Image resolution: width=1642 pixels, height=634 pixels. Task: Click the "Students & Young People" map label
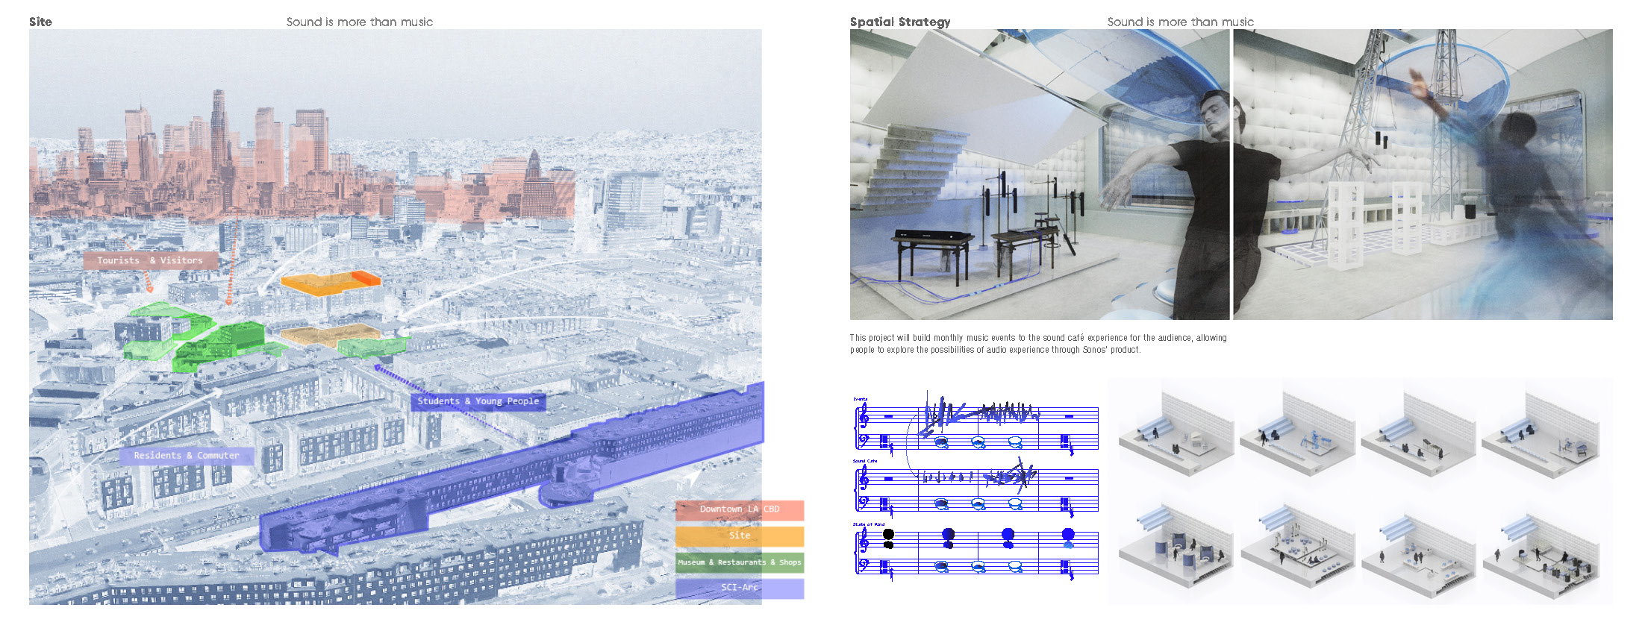pyautogui.click(x=478, y=401)
